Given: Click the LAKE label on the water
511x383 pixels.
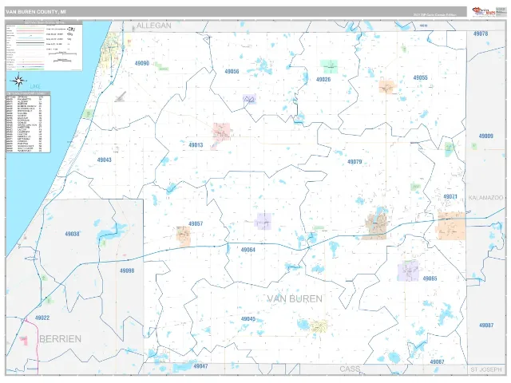Looking at the screenshot, I should coord(35,86).
